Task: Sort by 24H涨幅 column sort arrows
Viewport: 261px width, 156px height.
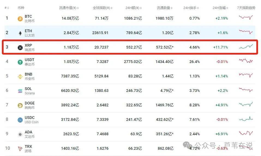Action: pyautogui.click(x=227, y=8)
